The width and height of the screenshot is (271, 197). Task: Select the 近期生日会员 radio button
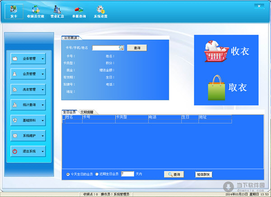pos(97,174)
